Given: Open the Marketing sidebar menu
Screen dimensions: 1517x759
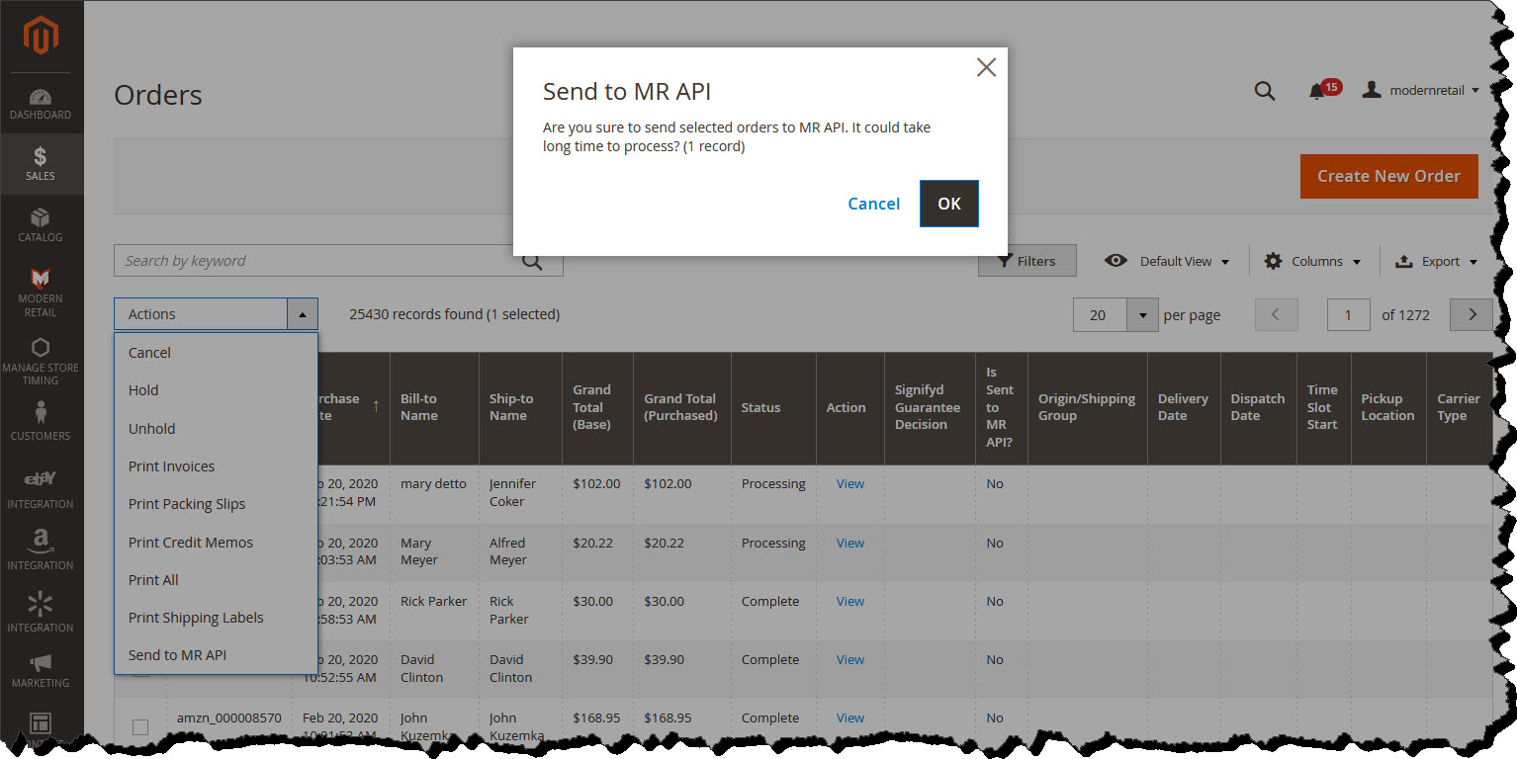Looking at the screenshot, I should point(41,670).
